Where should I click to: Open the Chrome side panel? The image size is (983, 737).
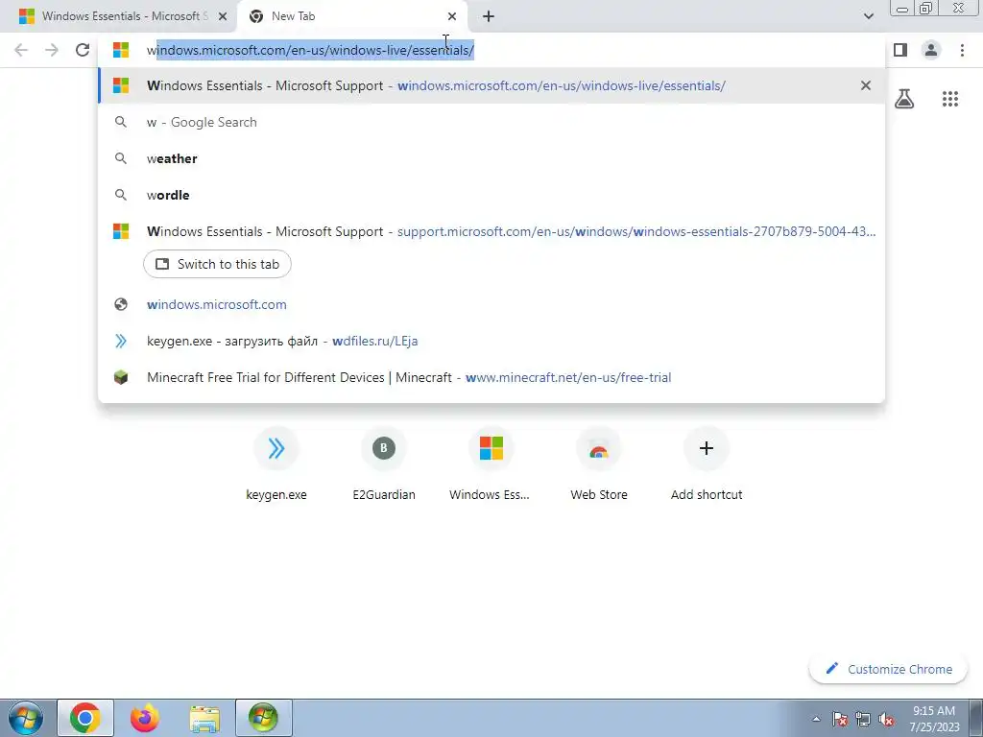click(x=900, y=50)
